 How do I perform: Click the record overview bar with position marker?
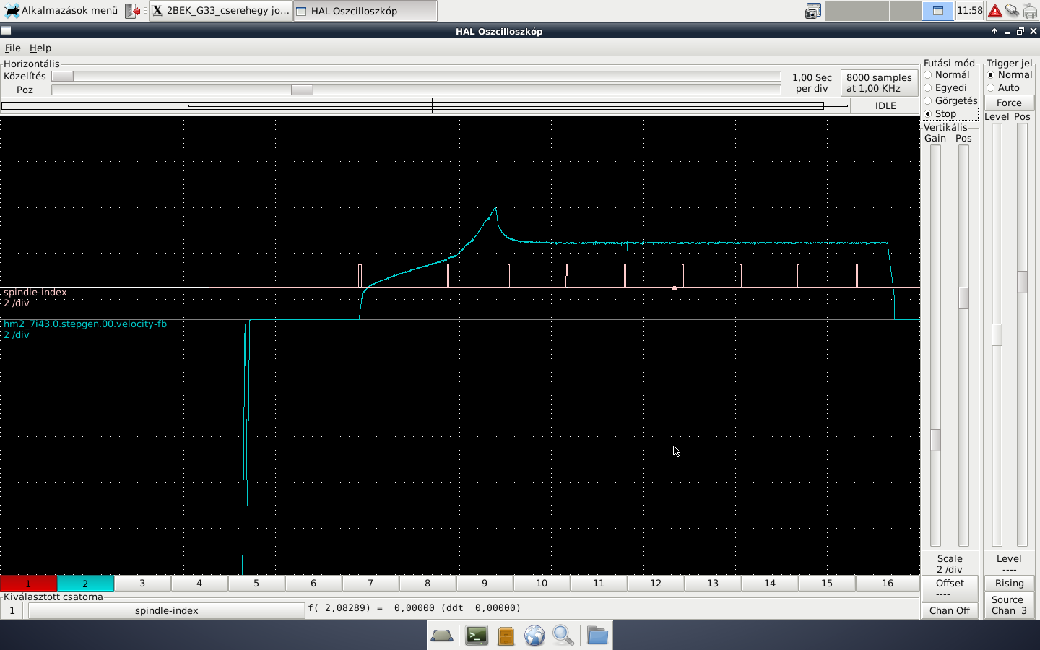click(x=425, y=106)
